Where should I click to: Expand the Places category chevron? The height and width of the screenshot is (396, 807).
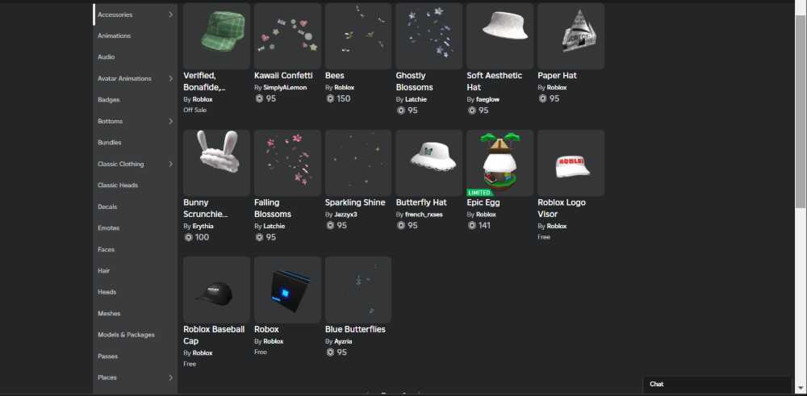coord(170,377)
